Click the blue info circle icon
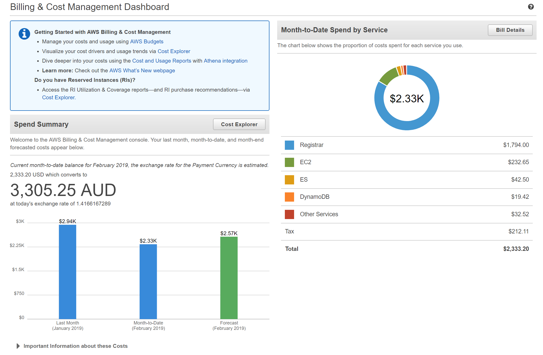The image size is (543, 355). pyautogui.click(x=24, y=34)
